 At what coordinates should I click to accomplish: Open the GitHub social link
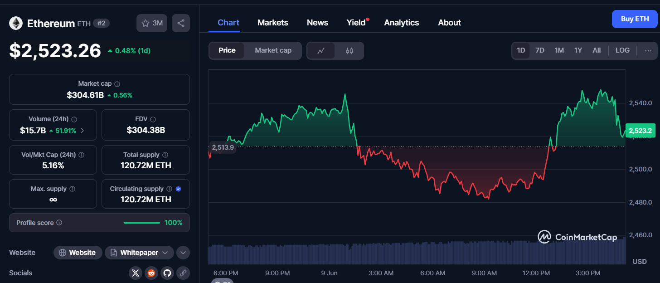coord(167,273)
